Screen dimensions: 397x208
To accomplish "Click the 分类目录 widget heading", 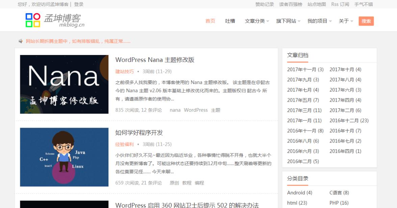I will click(298, 178).
